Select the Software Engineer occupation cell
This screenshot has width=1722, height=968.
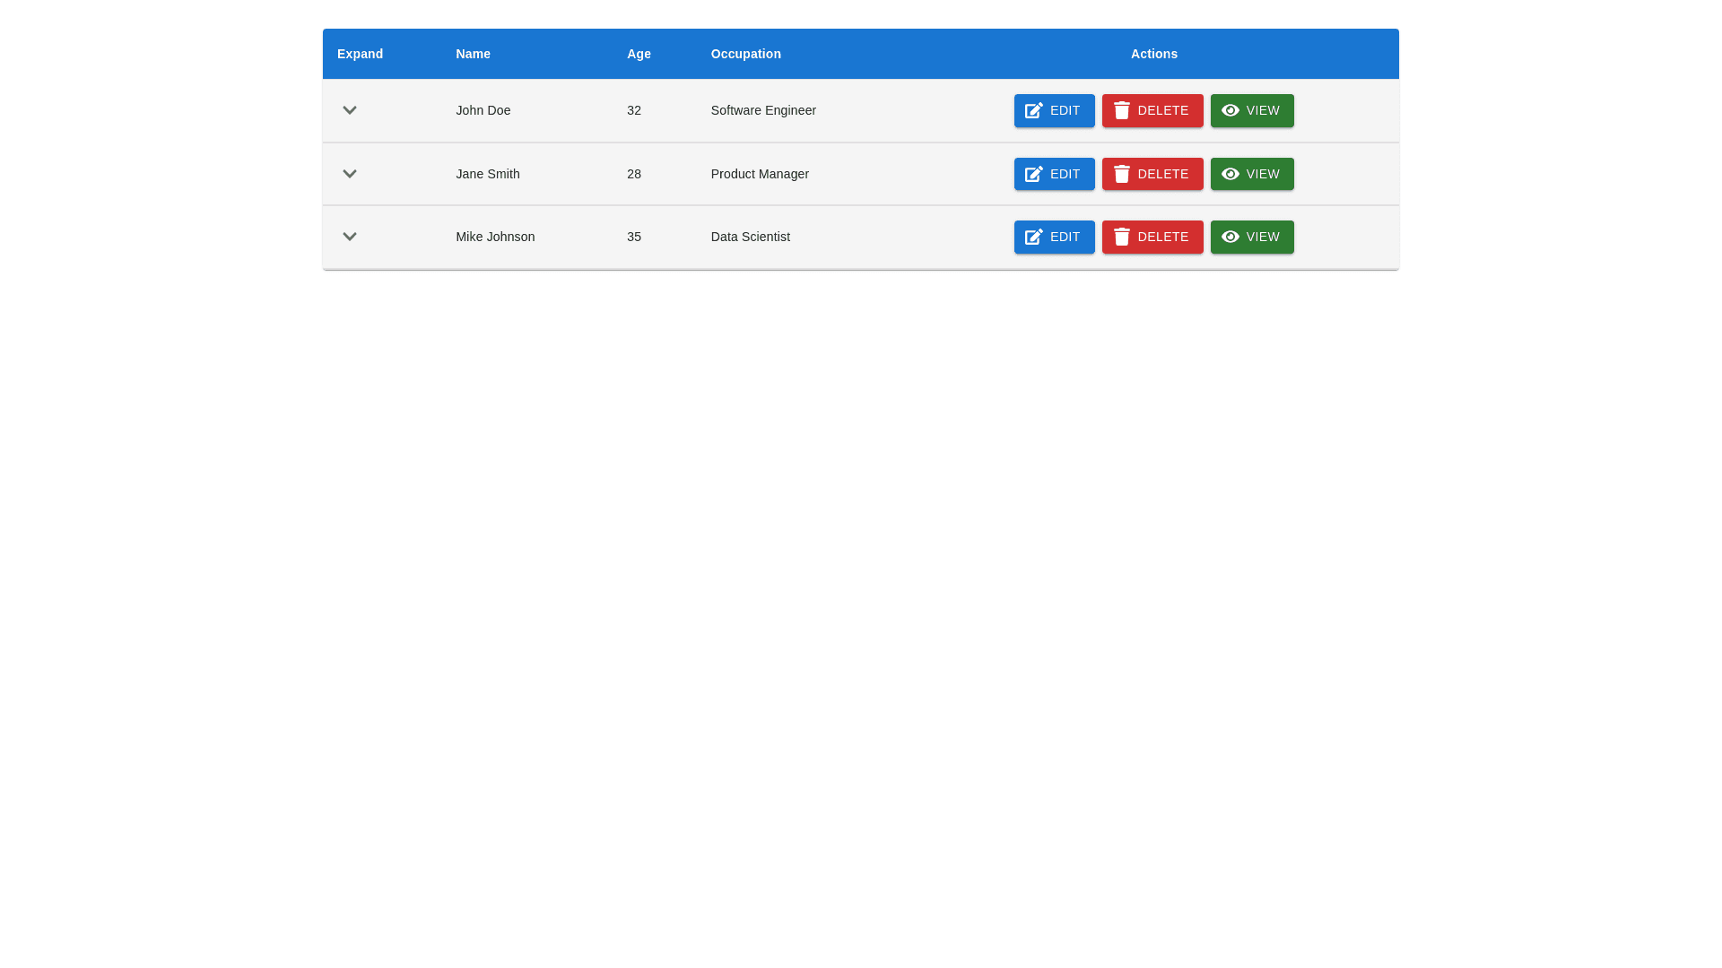click(x=763, y=110)
